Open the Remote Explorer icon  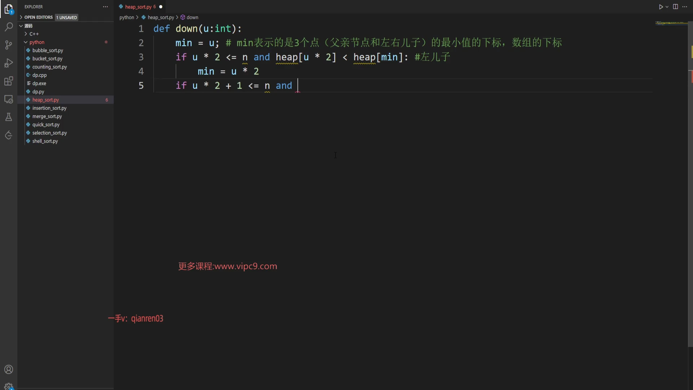[x=9, y=99]
